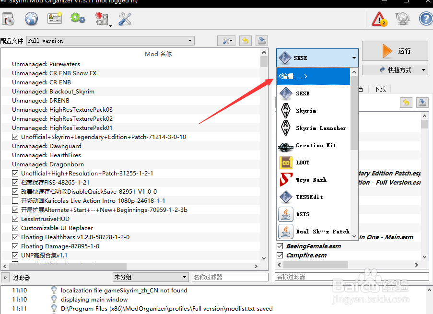Expand the filters panel double-arrow button
Screen dimensions: 433x314
pos(5,278)
